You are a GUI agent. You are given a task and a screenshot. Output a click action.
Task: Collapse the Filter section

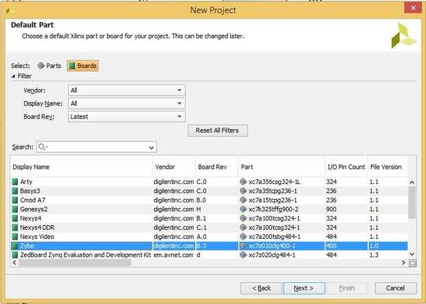pos(13,76)
